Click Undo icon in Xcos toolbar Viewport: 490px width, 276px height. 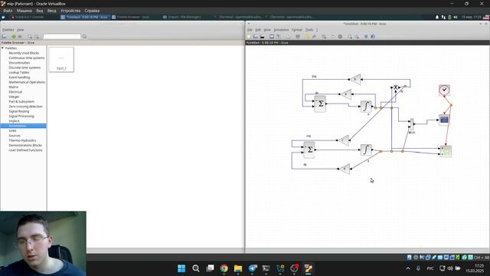click(x=308, y=37)
